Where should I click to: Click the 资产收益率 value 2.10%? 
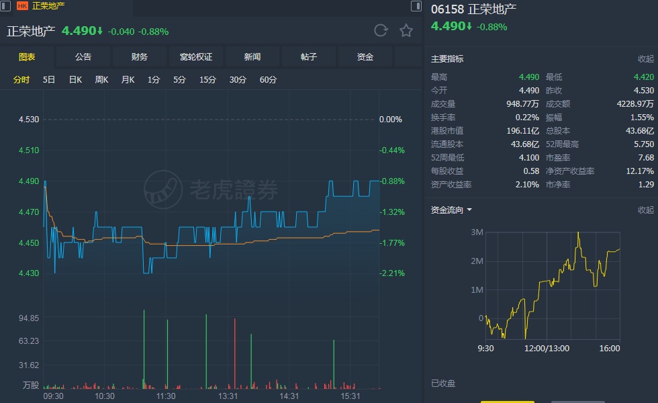[527, 184]
